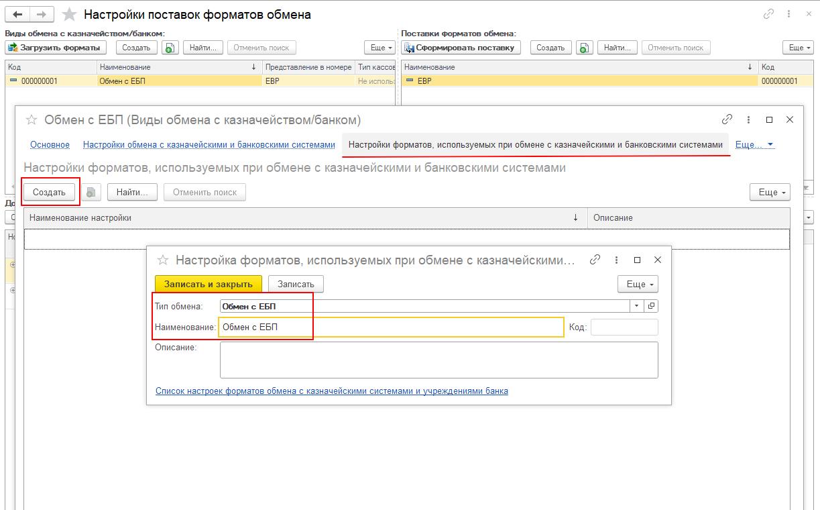Click copy icon in format deliveries toolbar
Viewport: 820px width, 510px height.
click(x=585, y=48)
